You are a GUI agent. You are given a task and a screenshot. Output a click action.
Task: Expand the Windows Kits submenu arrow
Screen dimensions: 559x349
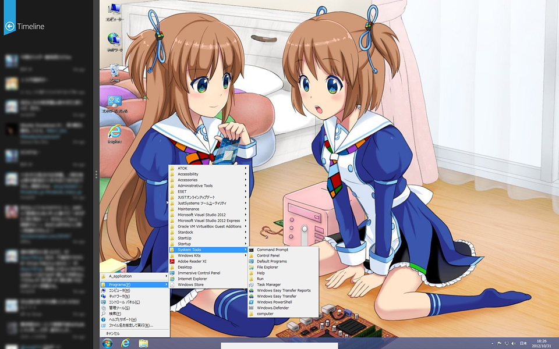246,255
